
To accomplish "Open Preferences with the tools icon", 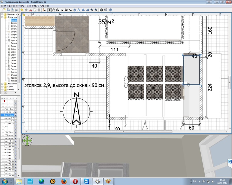I will pyautogui.click(x=17, y=10).
